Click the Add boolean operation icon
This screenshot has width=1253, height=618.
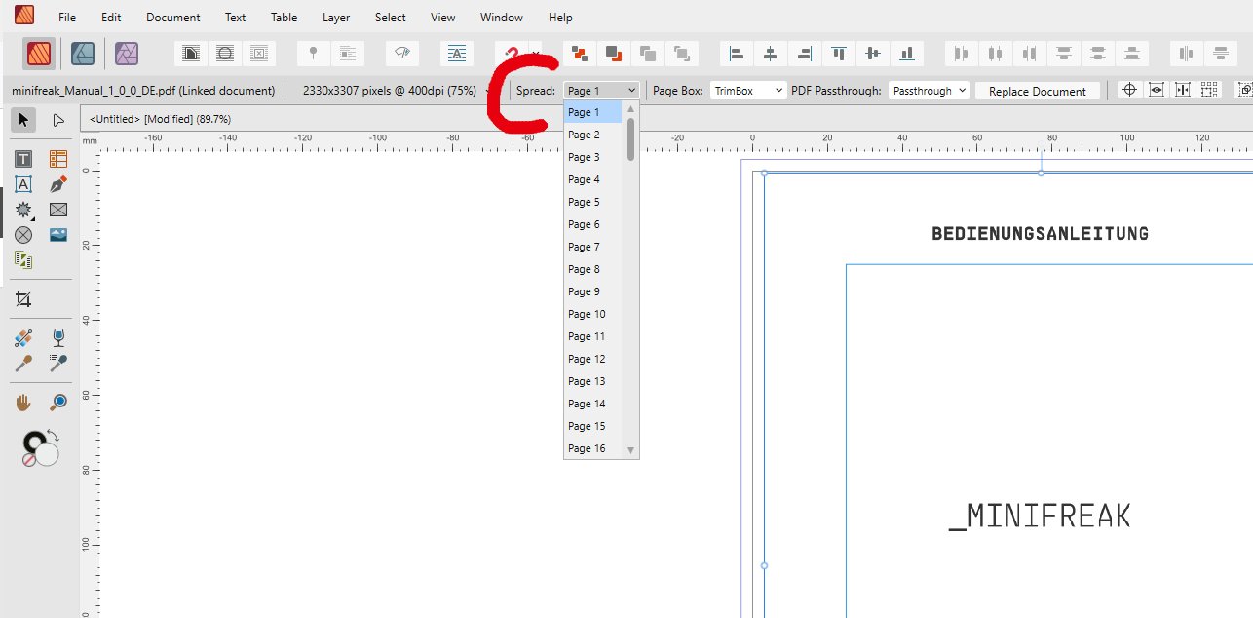[x=580, y=54]
